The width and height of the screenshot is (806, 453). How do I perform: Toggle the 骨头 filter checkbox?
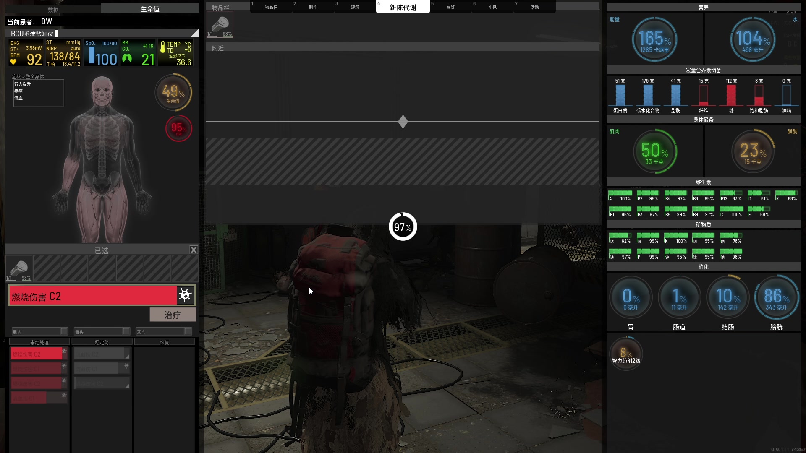tap(126, 331)
